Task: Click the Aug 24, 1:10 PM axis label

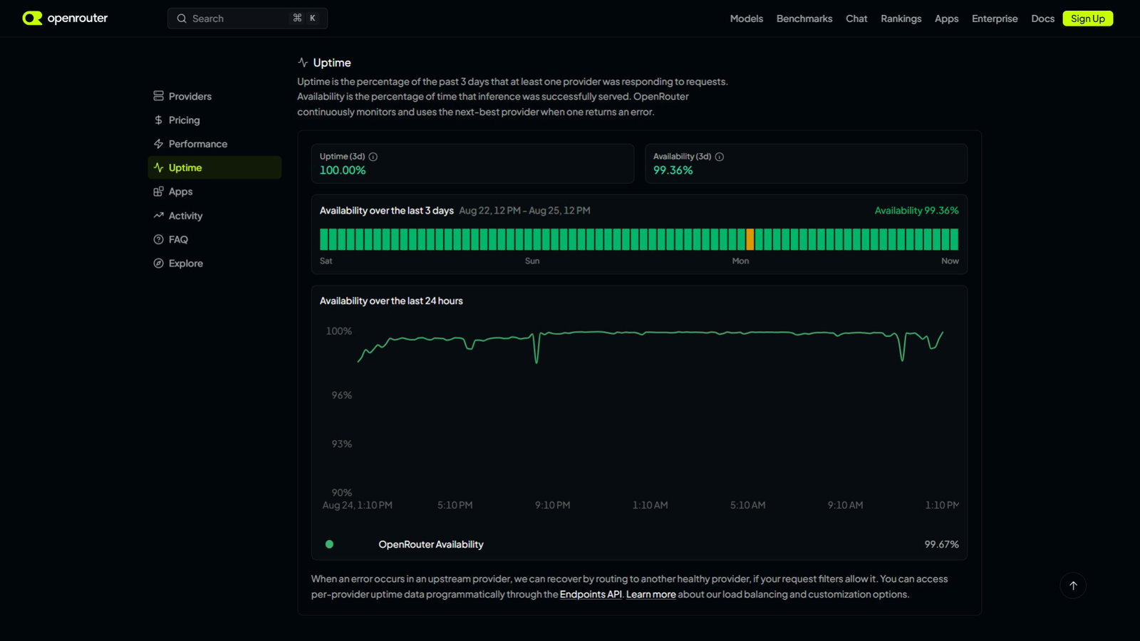Action: 357,505
